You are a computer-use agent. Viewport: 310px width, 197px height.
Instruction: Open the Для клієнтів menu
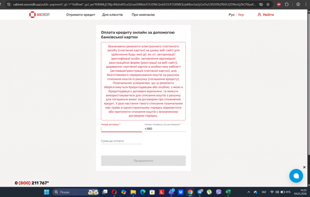tap(112, 15)
